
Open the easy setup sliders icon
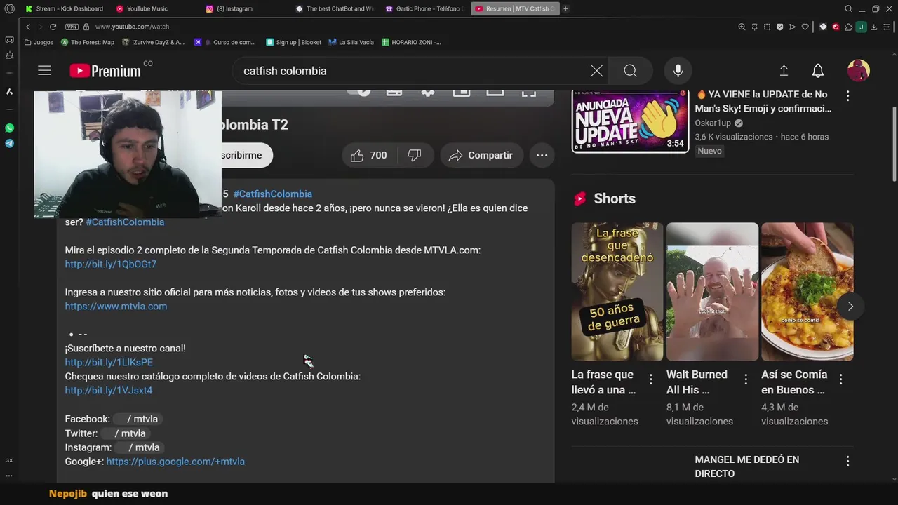click(x=886, y=27)
